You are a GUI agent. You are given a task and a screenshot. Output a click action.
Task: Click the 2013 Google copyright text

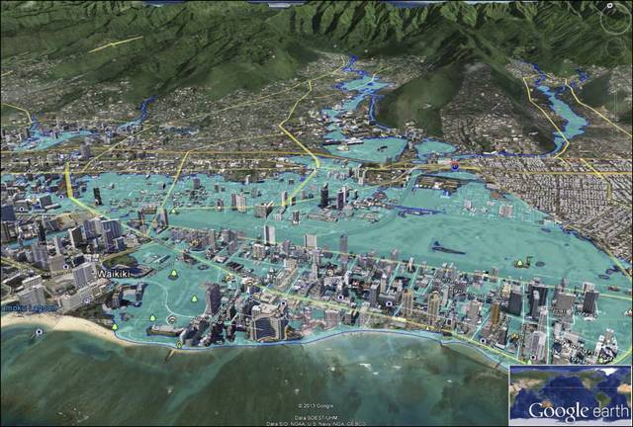(x=316, y=405)
